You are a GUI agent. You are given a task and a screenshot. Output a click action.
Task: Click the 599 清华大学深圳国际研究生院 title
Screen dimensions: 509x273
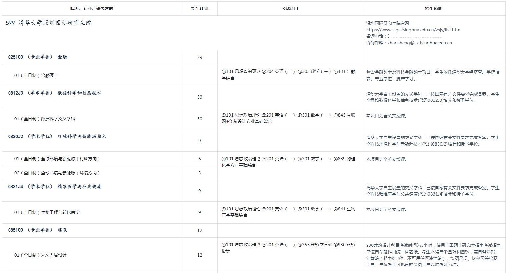[48, 23]
